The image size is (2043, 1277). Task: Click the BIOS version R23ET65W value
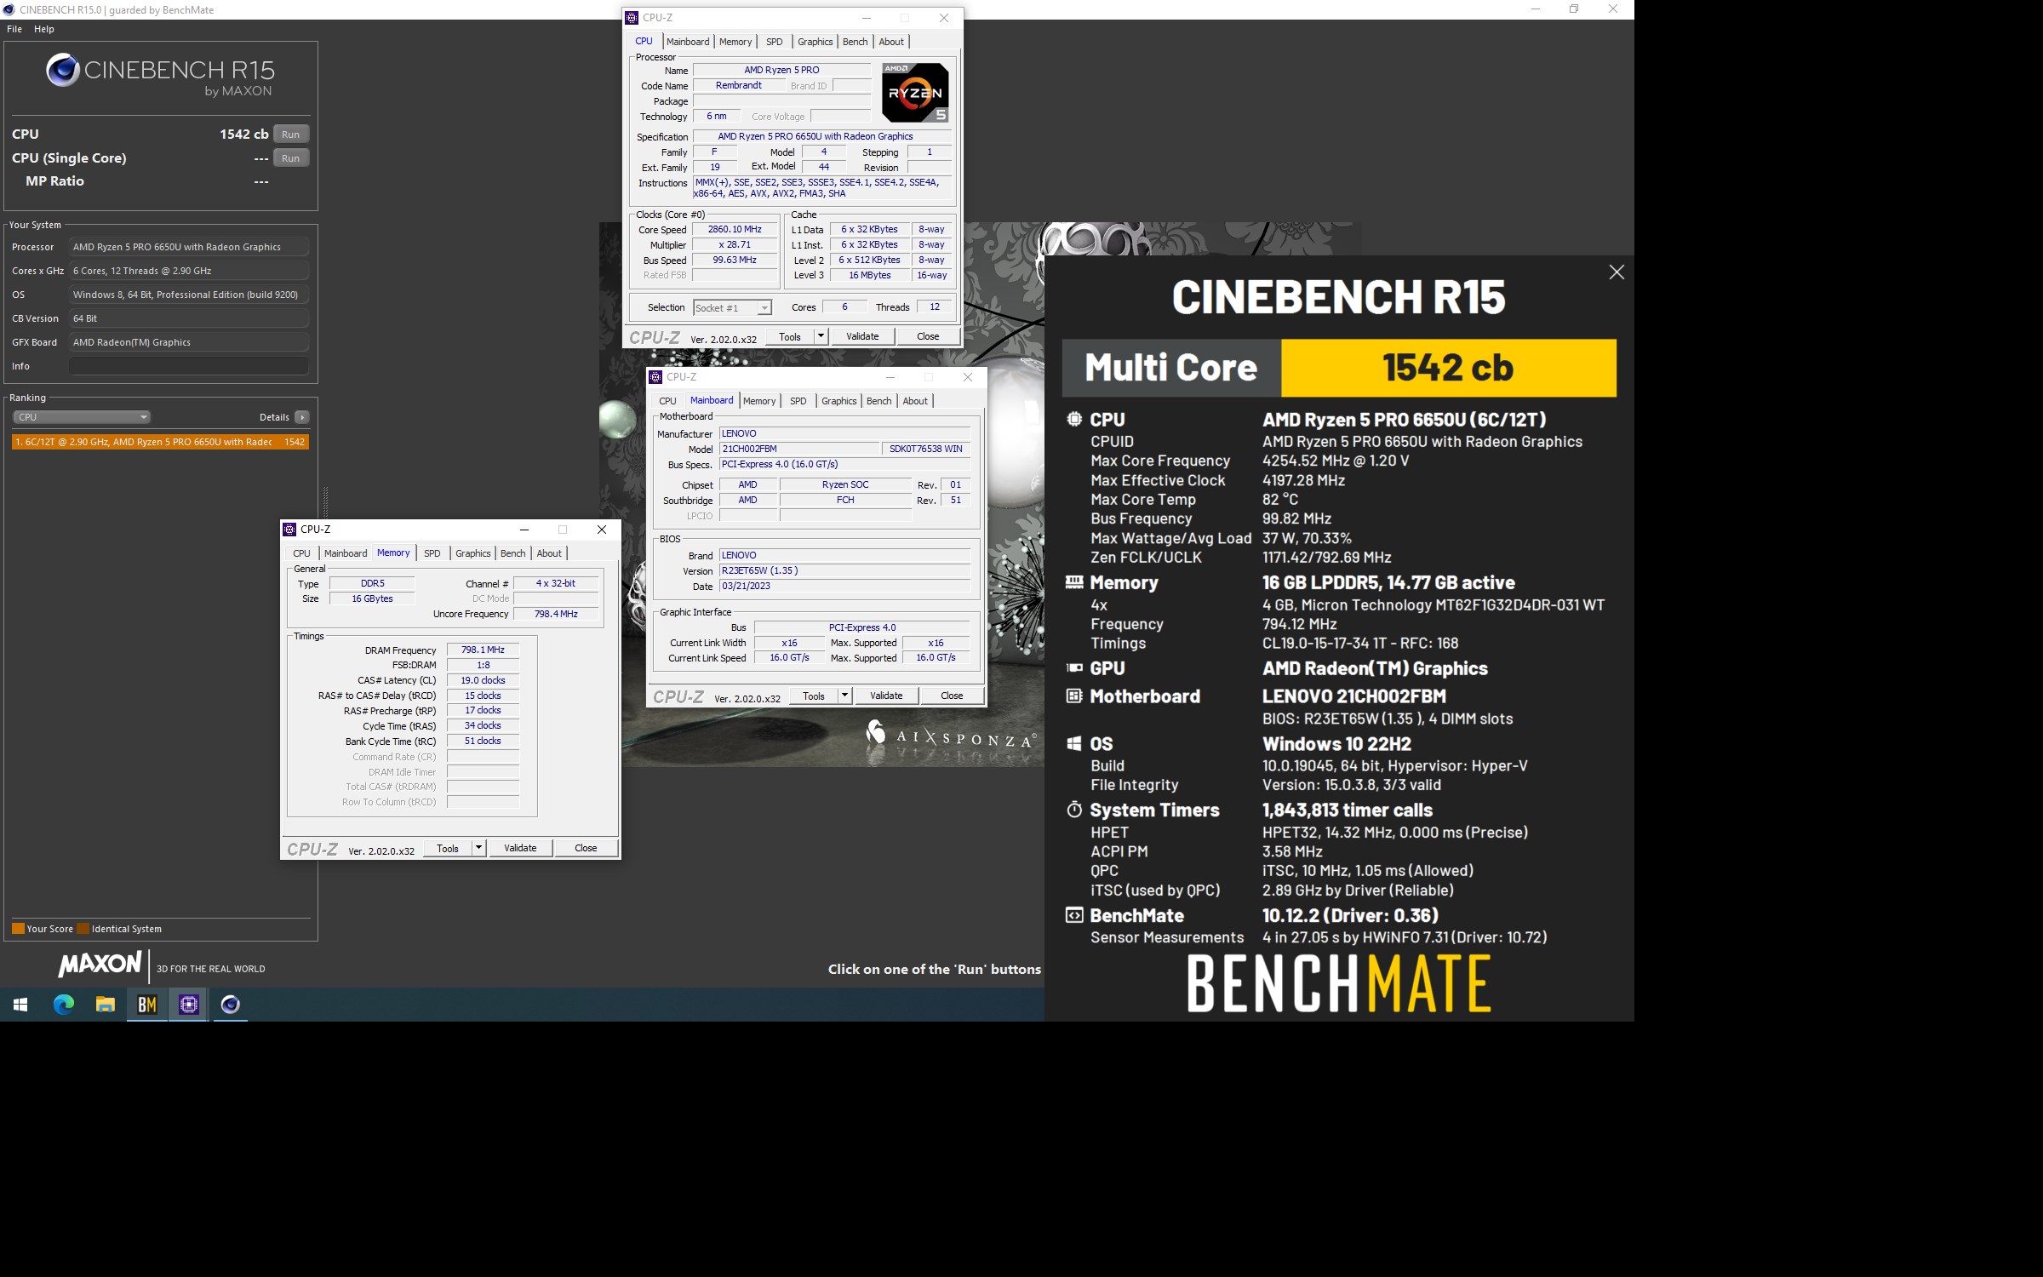tap(844, 571)
